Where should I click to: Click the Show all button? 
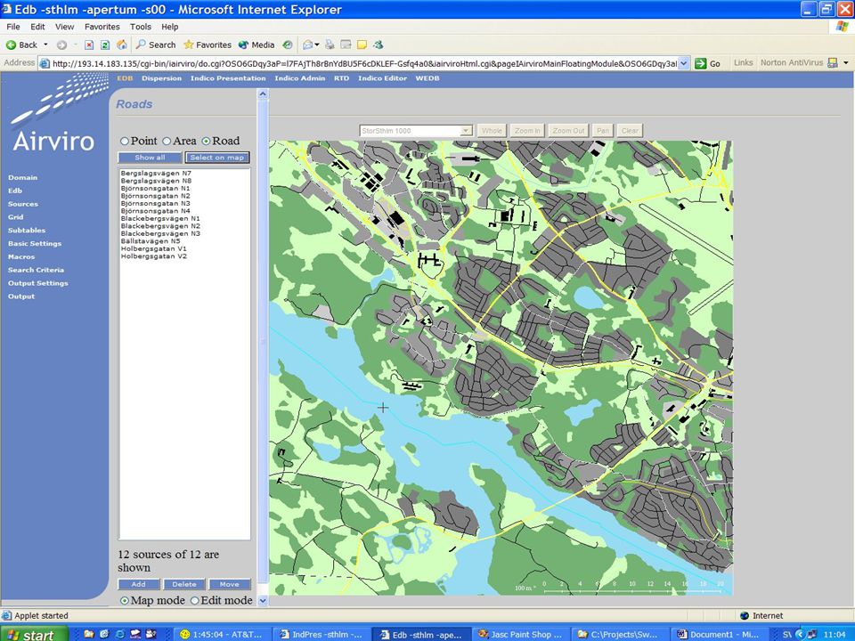click(x=150, y=158)
